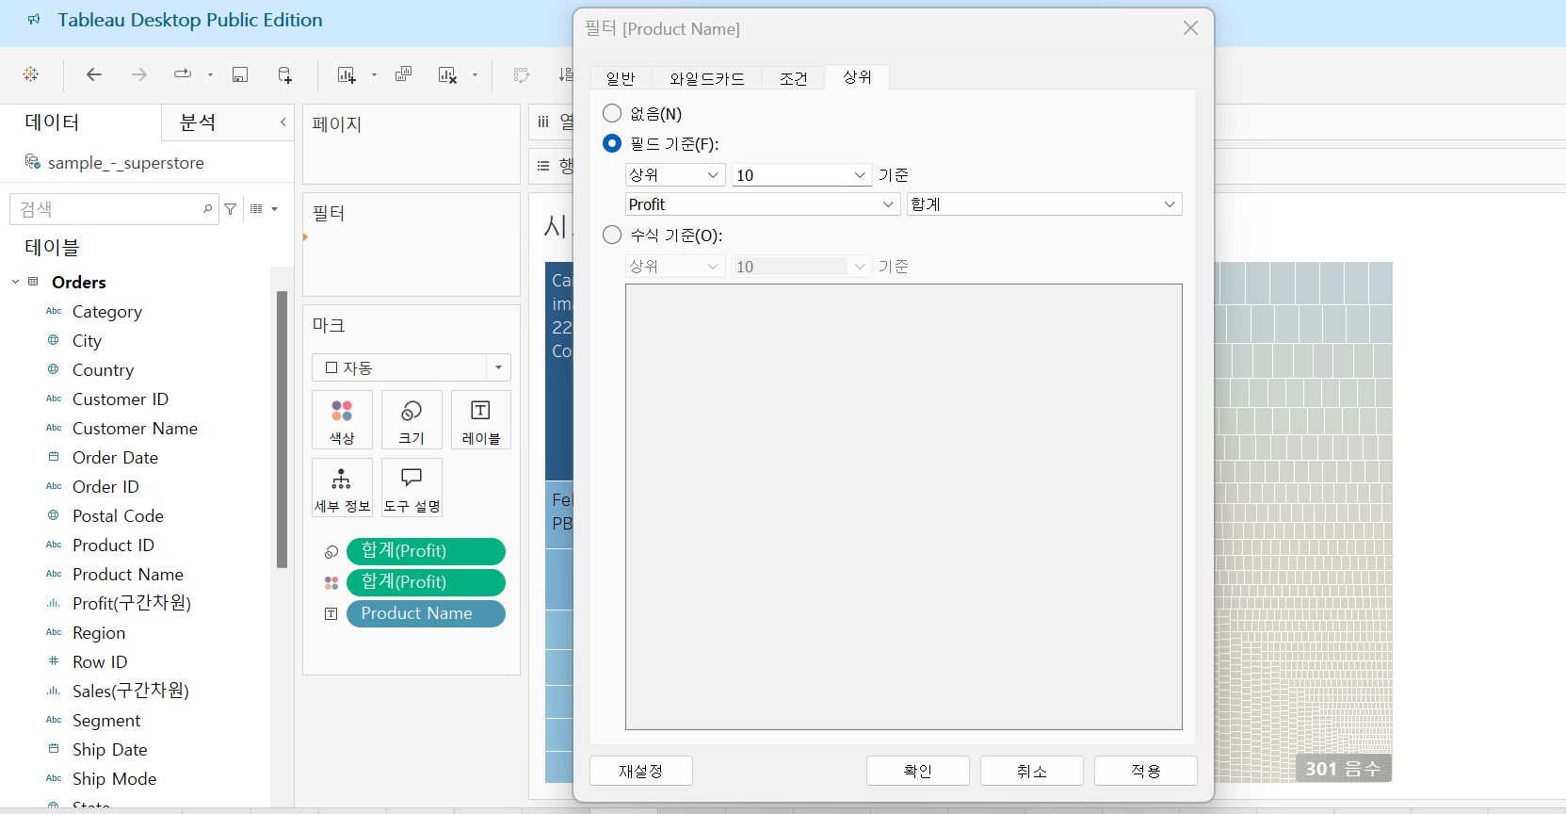Collapse the data pane with chevron
Image resolution: width=1566 pixels, height=814 pixels.
tap(283, 122)
